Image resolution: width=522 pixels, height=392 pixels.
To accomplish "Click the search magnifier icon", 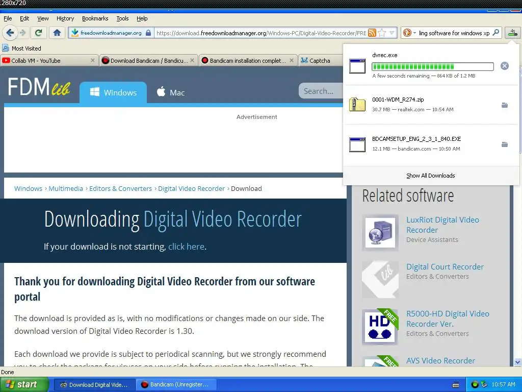I will [x=495, y=33].
